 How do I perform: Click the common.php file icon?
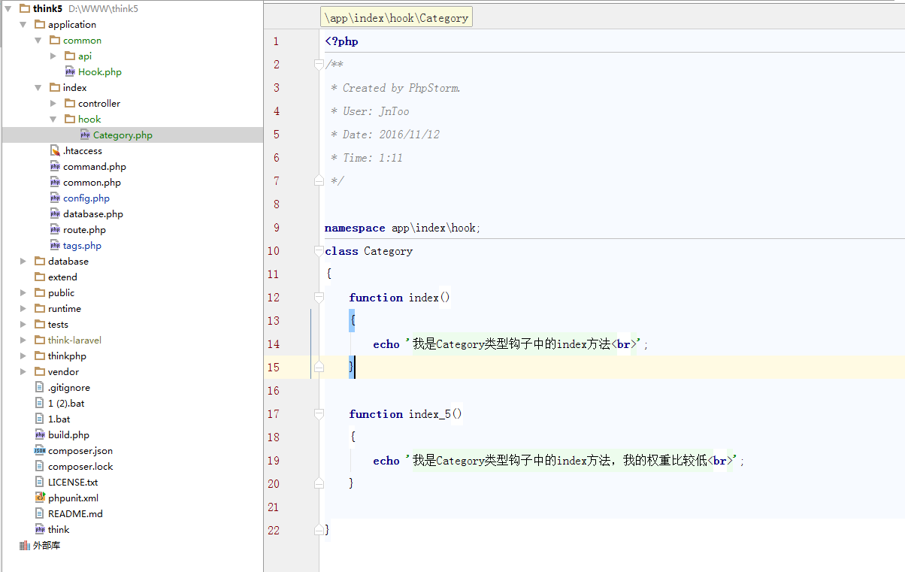point(55,182)
